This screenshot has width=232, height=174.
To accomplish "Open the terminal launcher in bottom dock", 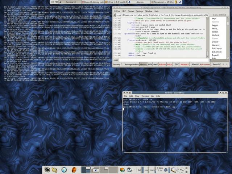I will [47, 170].
